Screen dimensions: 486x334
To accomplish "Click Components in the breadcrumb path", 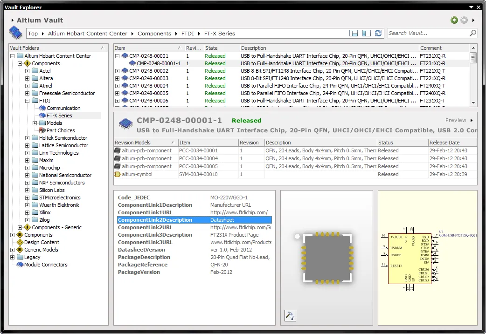I will 154,34.
